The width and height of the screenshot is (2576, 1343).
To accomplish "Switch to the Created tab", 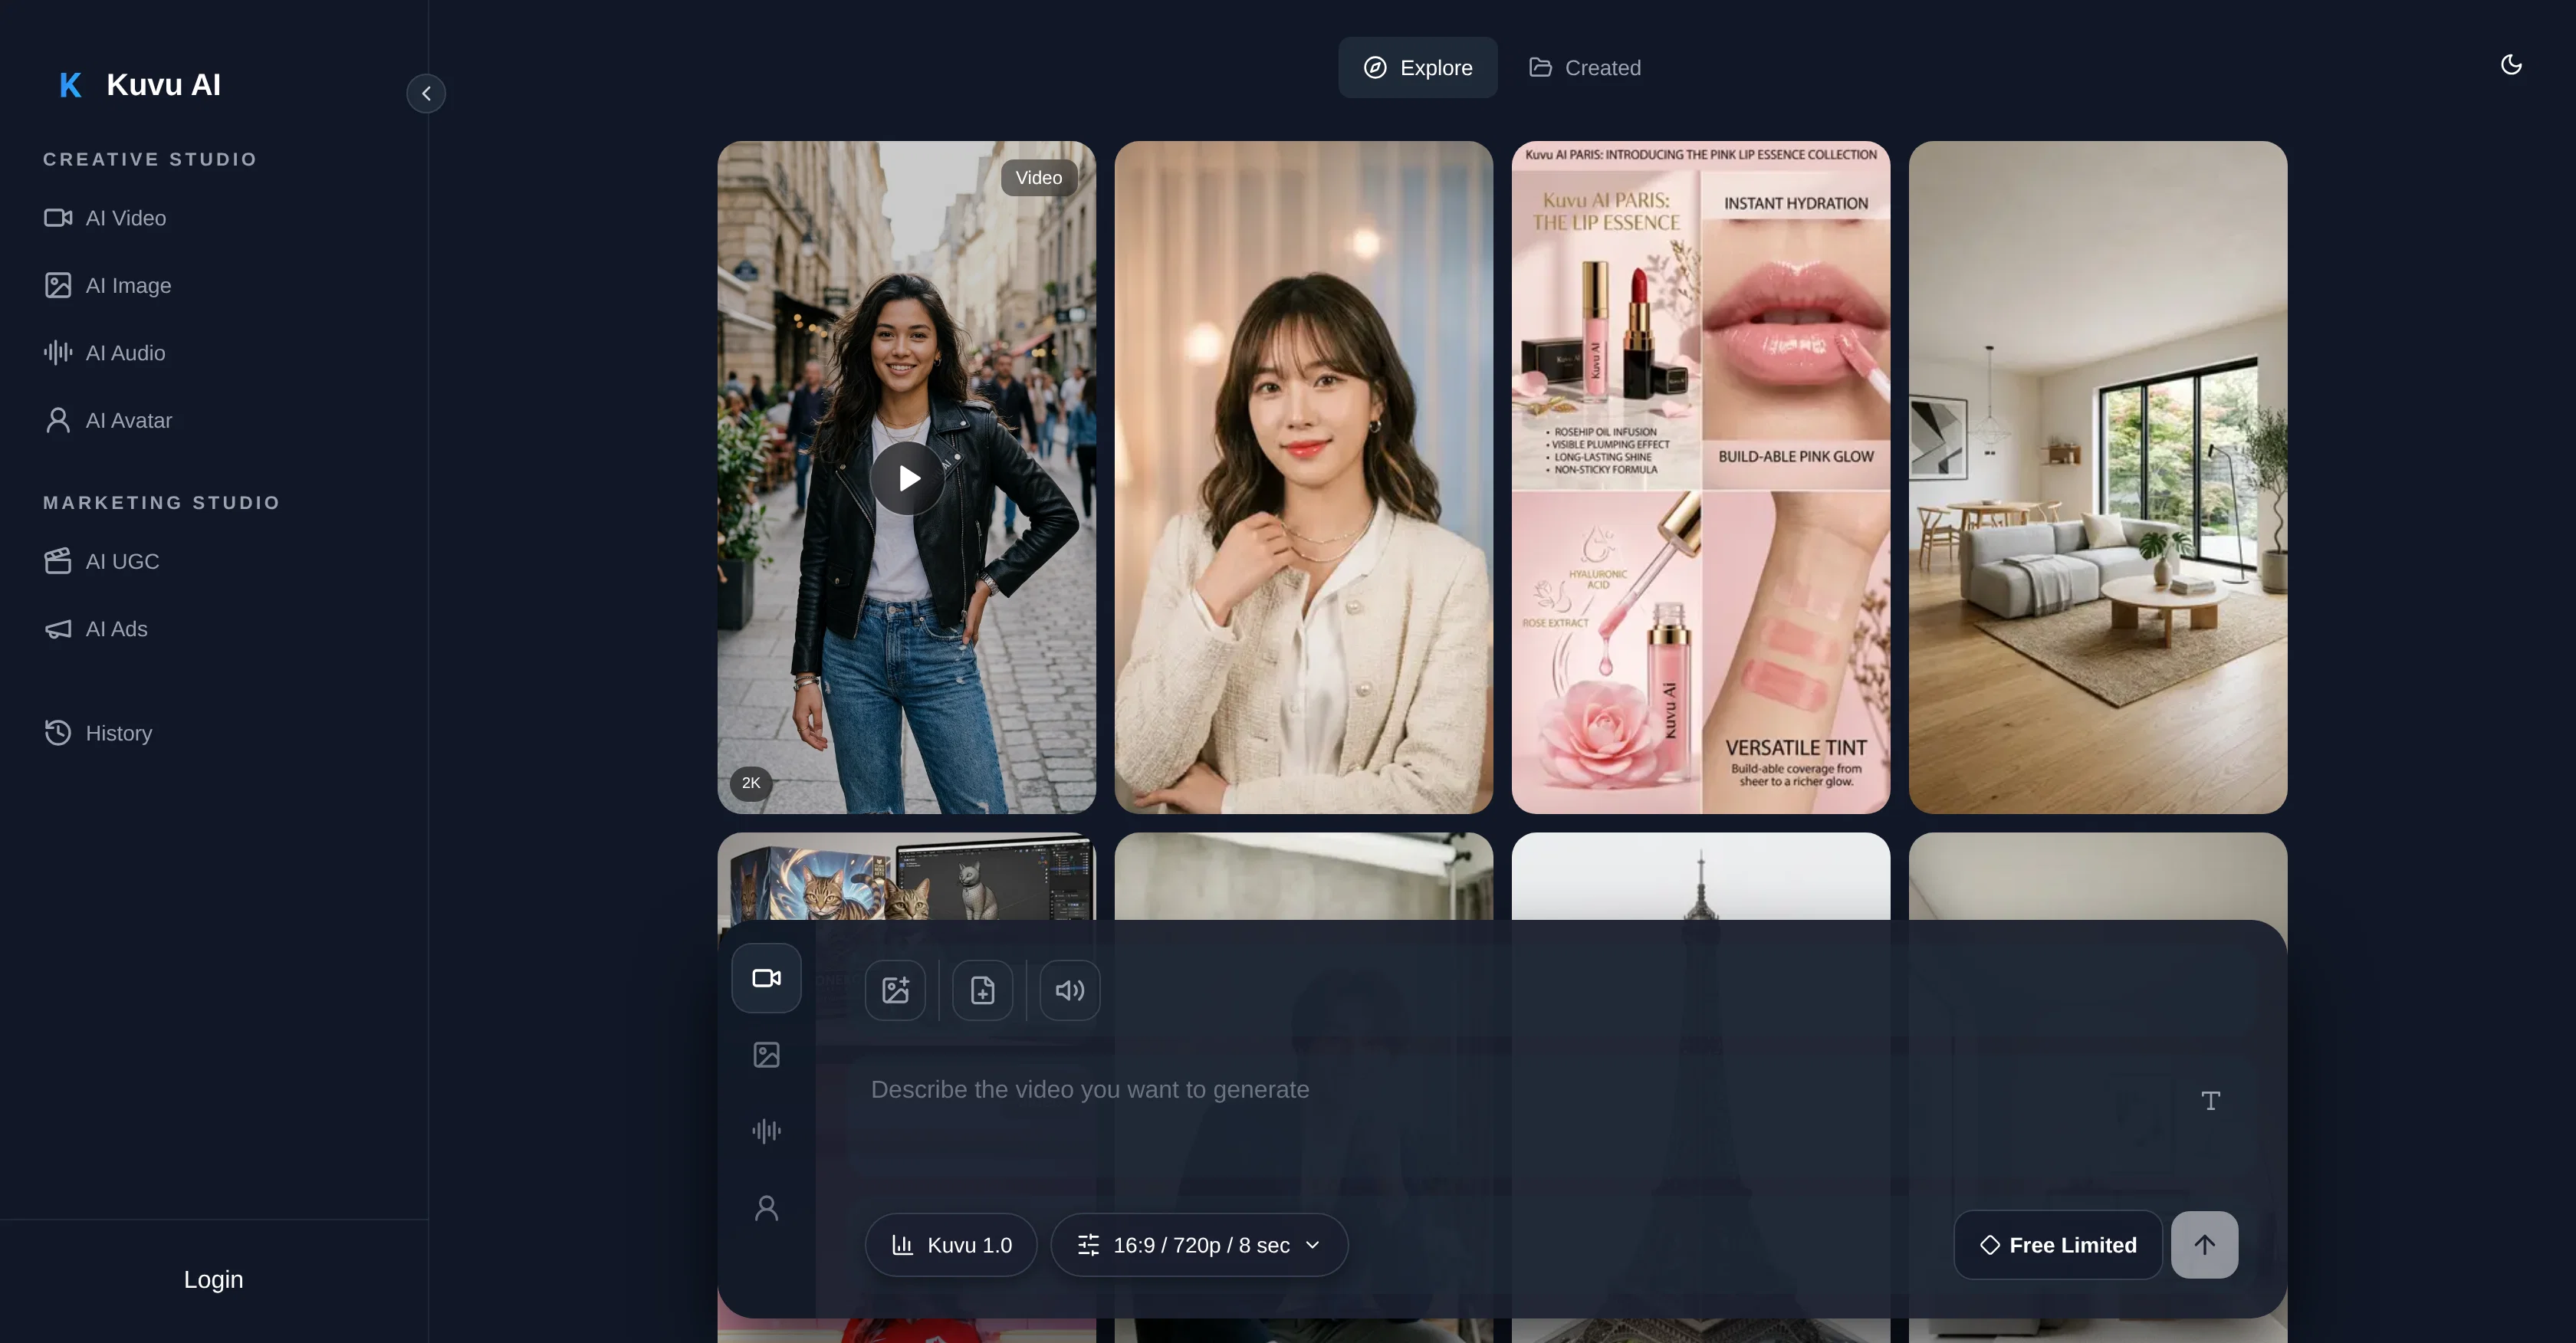I will [x=1585, y=67].
